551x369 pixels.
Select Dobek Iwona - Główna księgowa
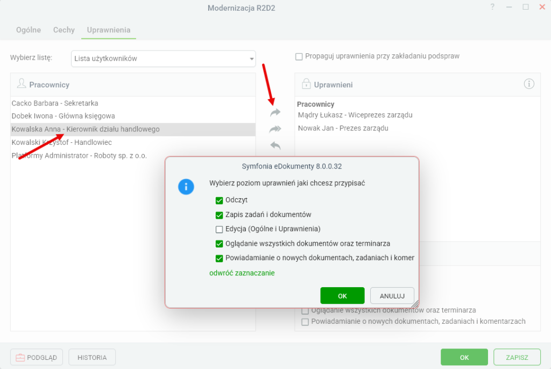pos(133,116)
